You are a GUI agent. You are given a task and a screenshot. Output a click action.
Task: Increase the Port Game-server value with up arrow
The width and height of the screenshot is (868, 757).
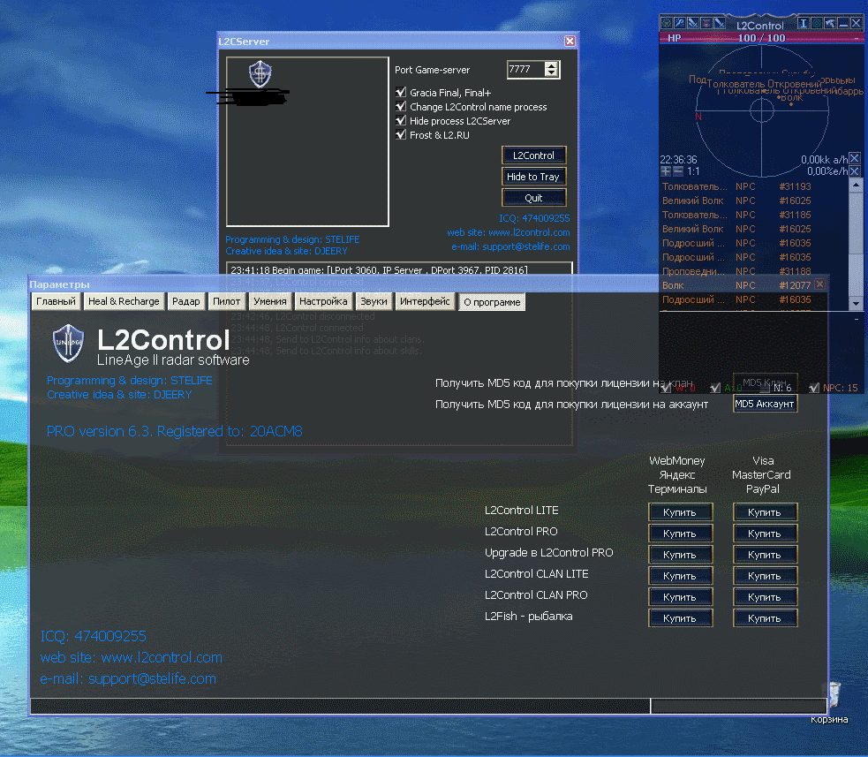point(551,65)
